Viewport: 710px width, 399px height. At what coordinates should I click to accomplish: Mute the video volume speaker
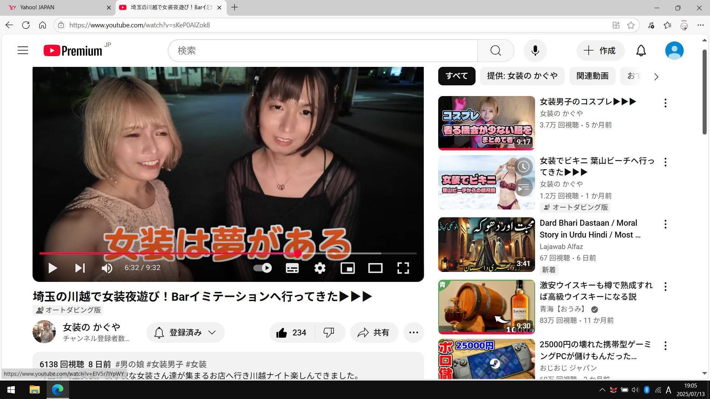pos(107,268)
